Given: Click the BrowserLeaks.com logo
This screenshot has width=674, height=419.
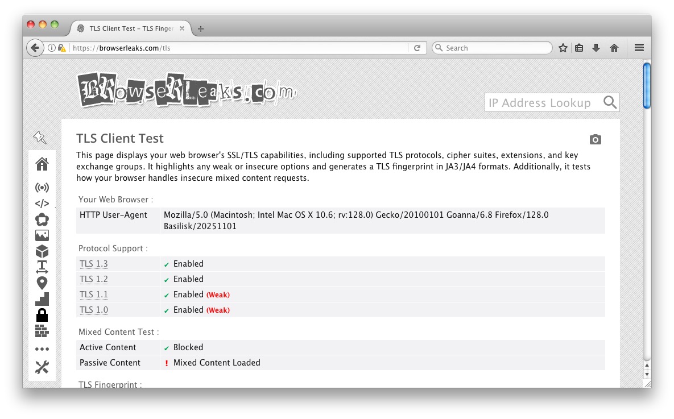Looking at the screenshot, I should tap(187, 90).
